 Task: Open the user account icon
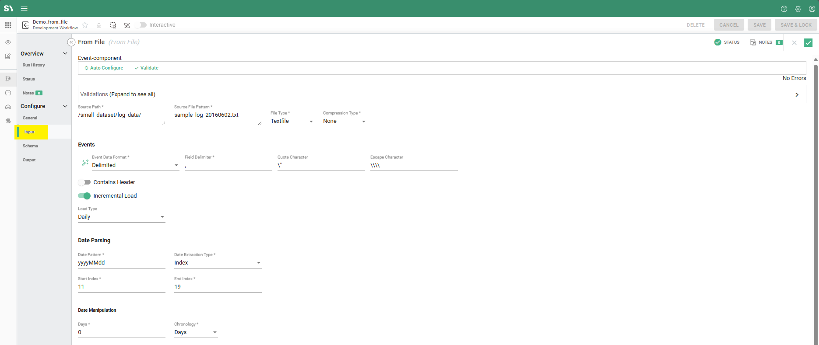pyautogui.click(x=812, y=9)
